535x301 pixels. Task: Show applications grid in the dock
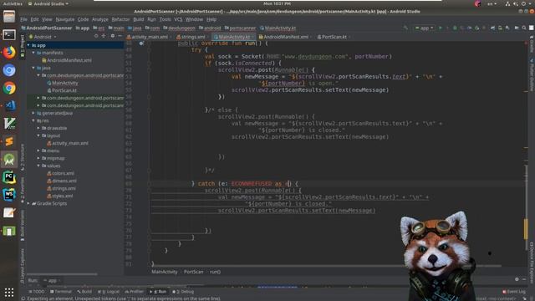[x=9, y=292]
